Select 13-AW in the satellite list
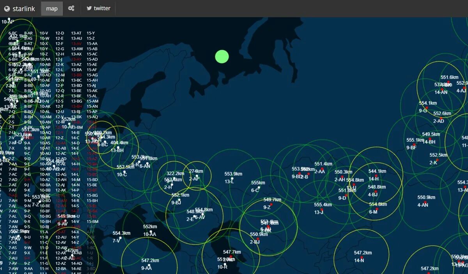This screenshot has width=468, height=274. click(77, 49)
